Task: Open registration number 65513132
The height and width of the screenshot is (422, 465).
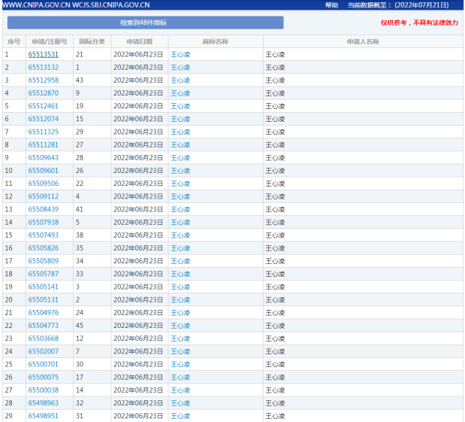Action: 43,67
